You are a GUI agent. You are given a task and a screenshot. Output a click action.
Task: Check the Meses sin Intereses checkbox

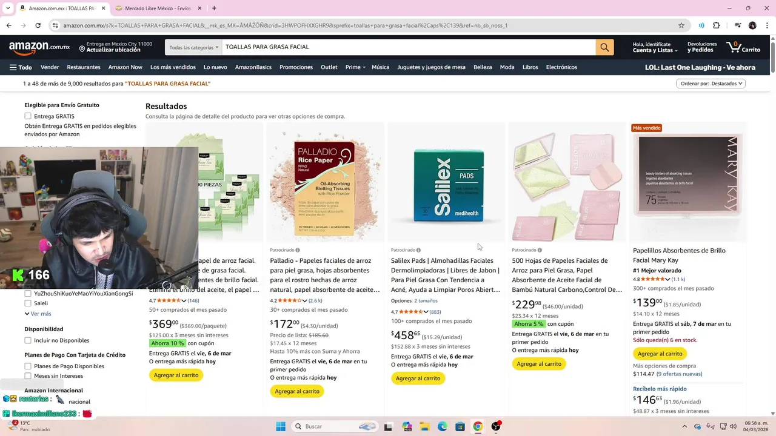click(28, 376)
